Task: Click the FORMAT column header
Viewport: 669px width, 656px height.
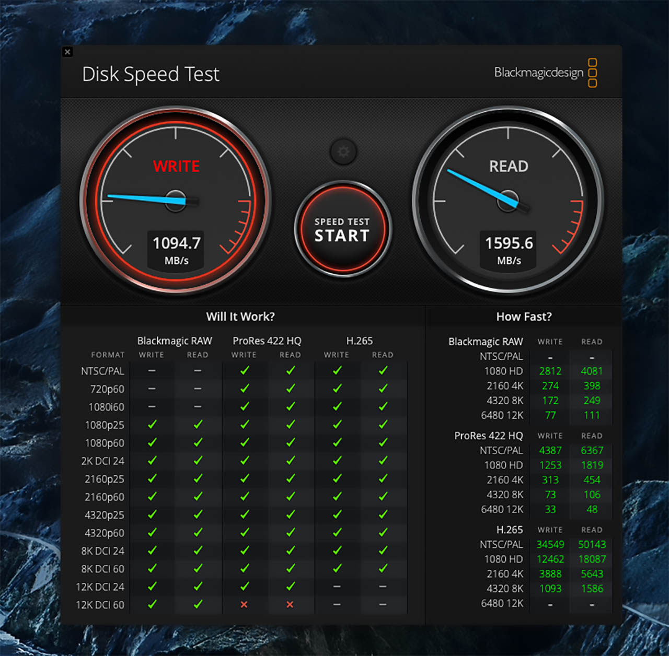Action: coord(108,355)
